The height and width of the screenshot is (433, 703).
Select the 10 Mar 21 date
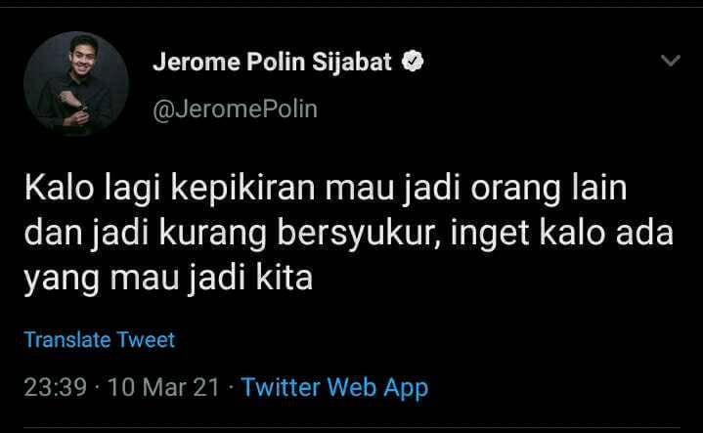pyautogui.click(x=163, y=387)
